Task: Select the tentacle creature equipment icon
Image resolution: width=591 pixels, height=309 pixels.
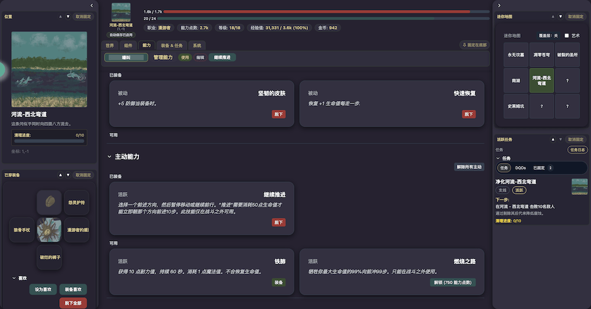Action: pyautogui.click(x=49, y=230)
